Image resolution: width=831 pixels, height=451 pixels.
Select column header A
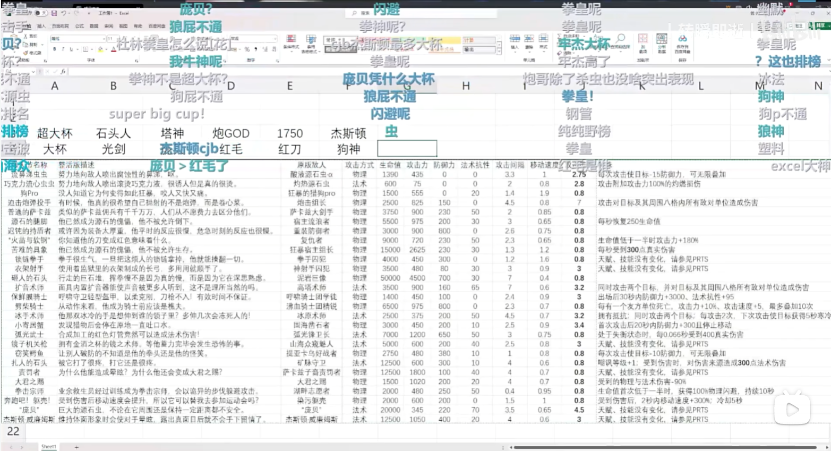click(x=55, y=86)
